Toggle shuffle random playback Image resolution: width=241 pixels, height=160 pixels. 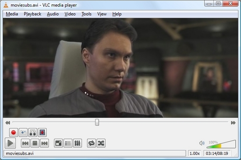[101, 143]
